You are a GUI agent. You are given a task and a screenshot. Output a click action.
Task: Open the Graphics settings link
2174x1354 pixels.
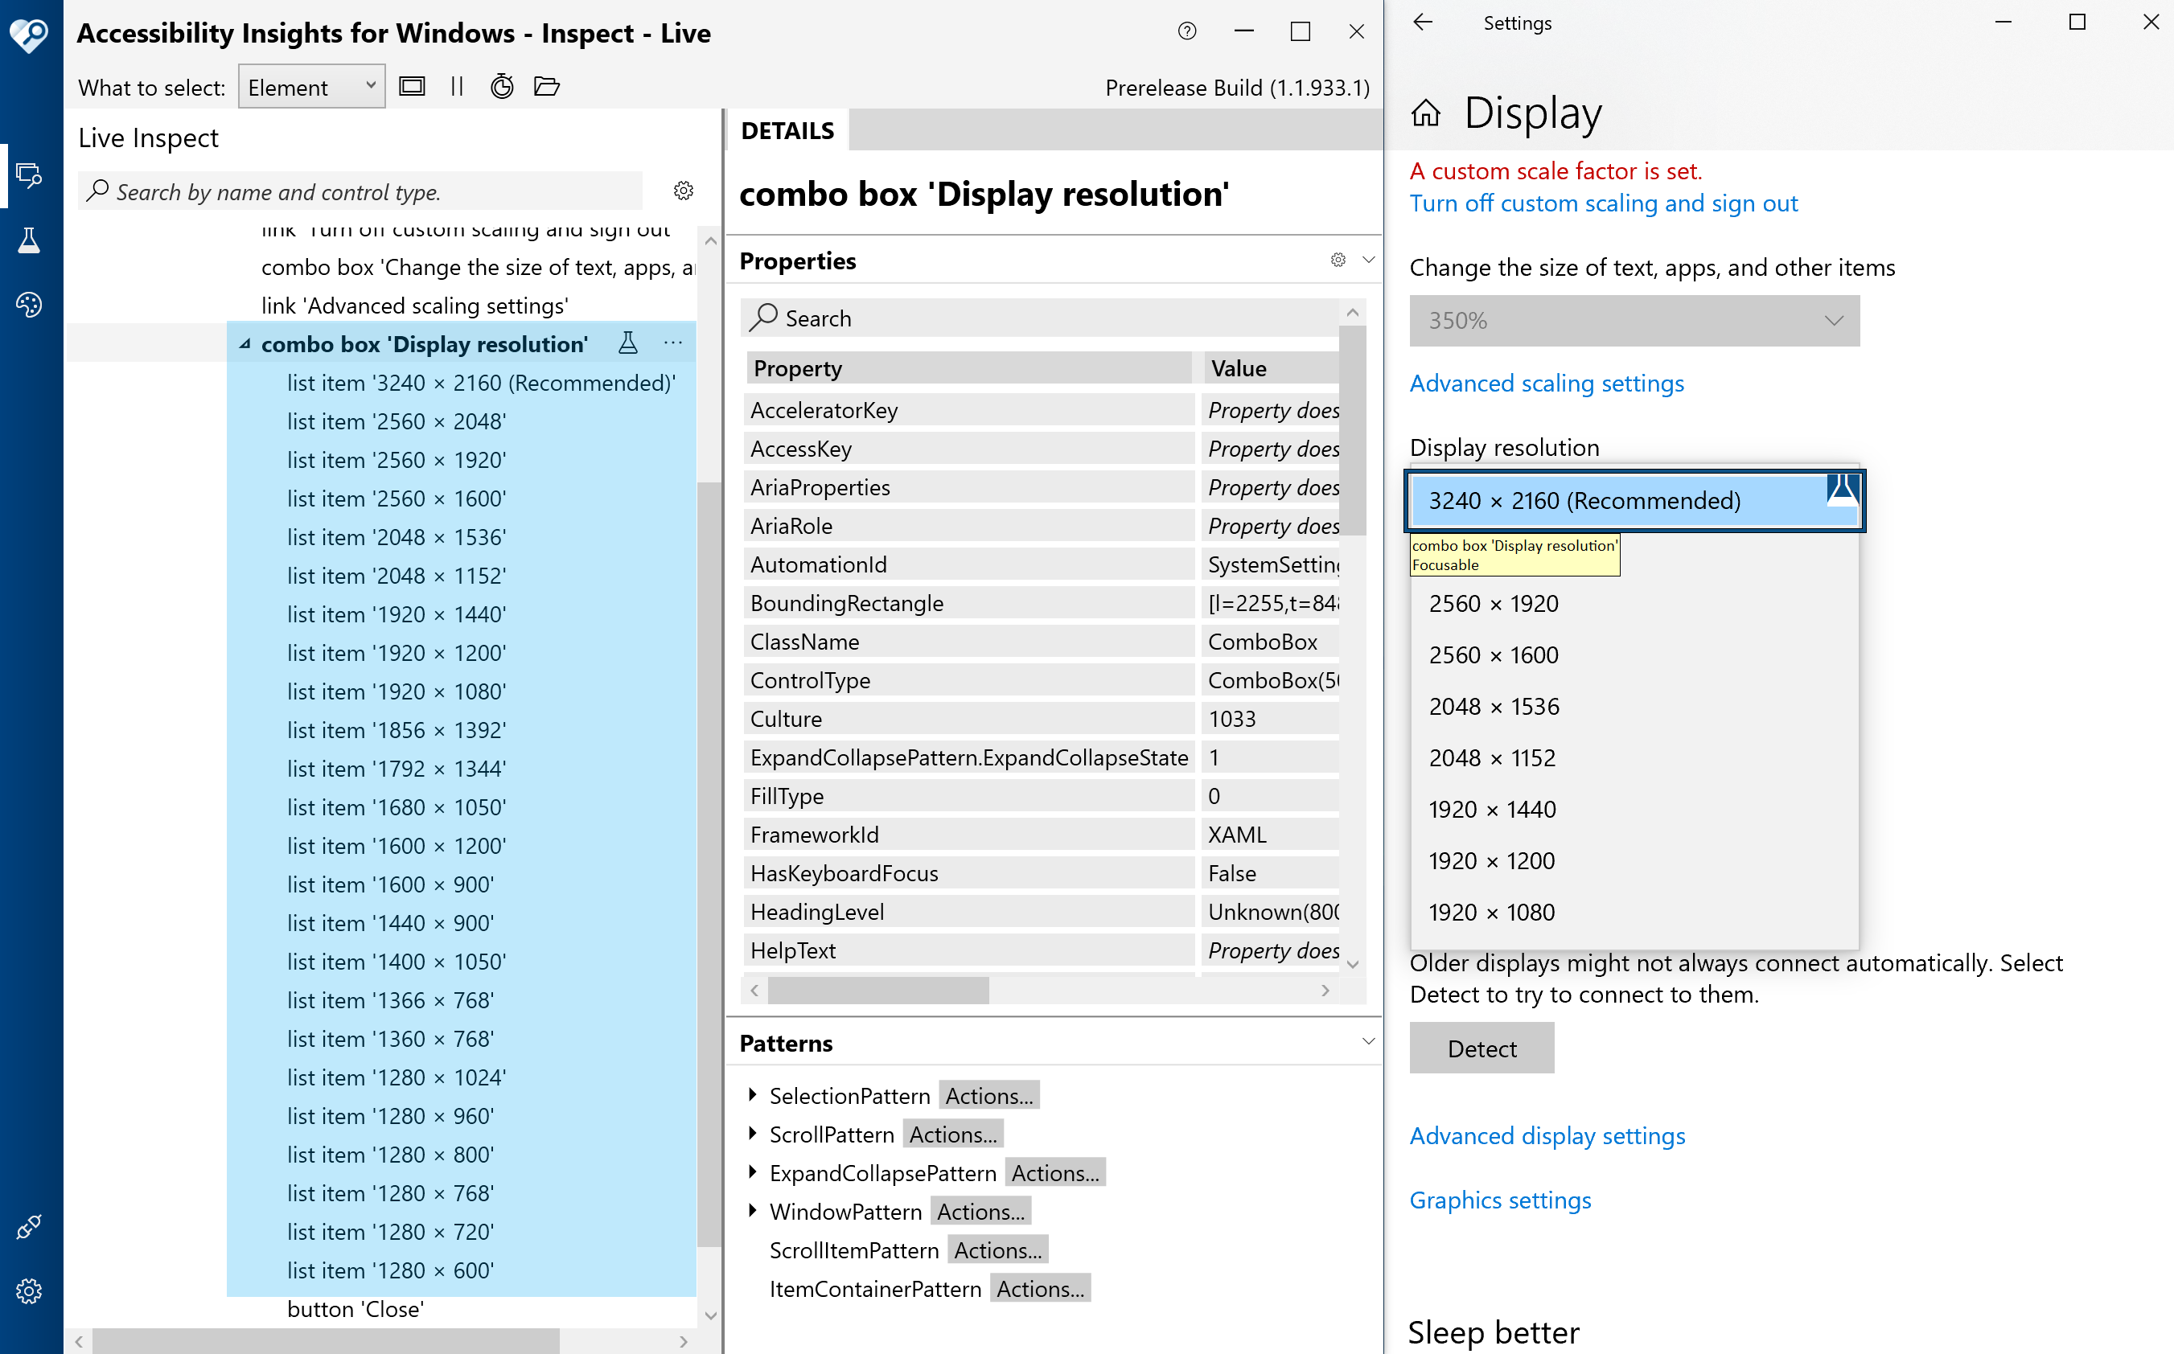click(x=1500, y=1200)
